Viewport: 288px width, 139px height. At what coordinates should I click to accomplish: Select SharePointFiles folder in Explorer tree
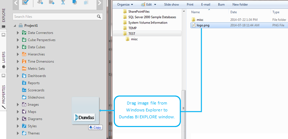pyautogui.click(x=137, y=12)
